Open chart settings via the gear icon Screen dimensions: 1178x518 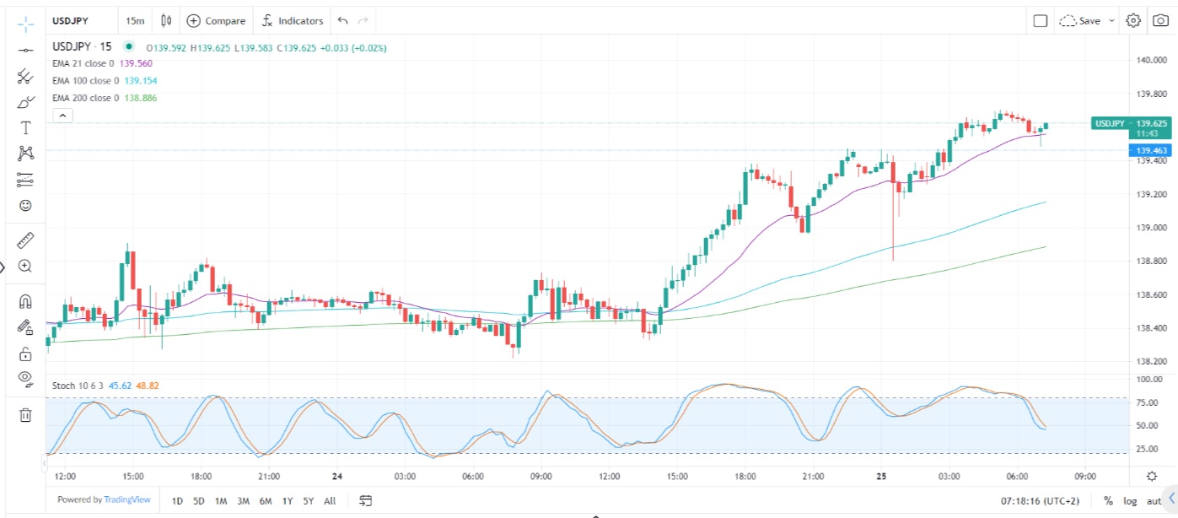[x=1133, y=20]
